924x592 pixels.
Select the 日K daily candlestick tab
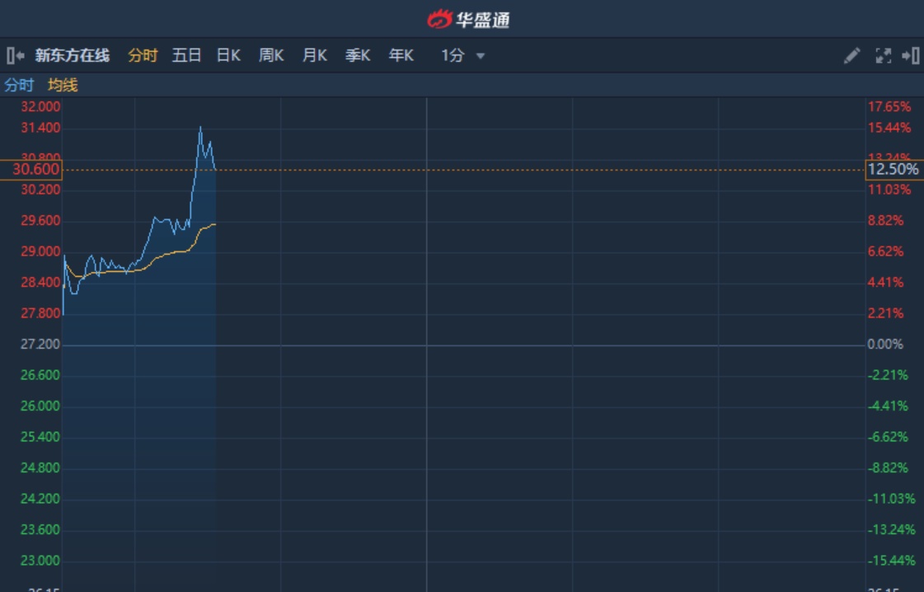(228, 56)
